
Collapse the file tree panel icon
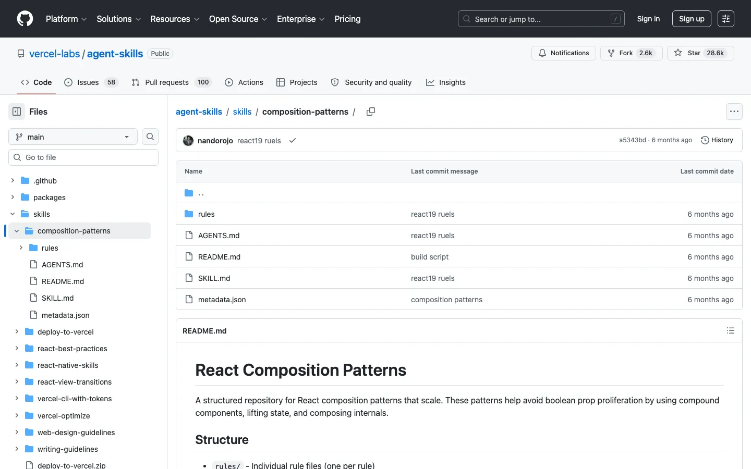[17, 112]
